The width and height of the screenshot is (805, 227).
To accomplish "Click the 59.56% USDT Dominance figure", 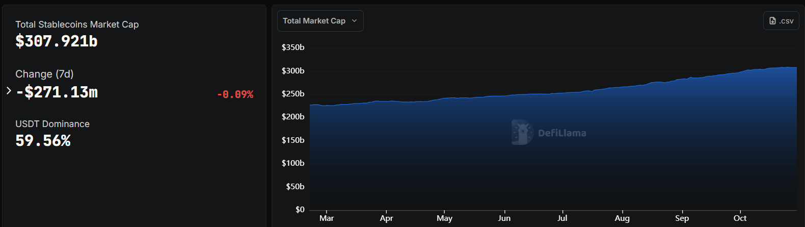I will tap(43, 141).
